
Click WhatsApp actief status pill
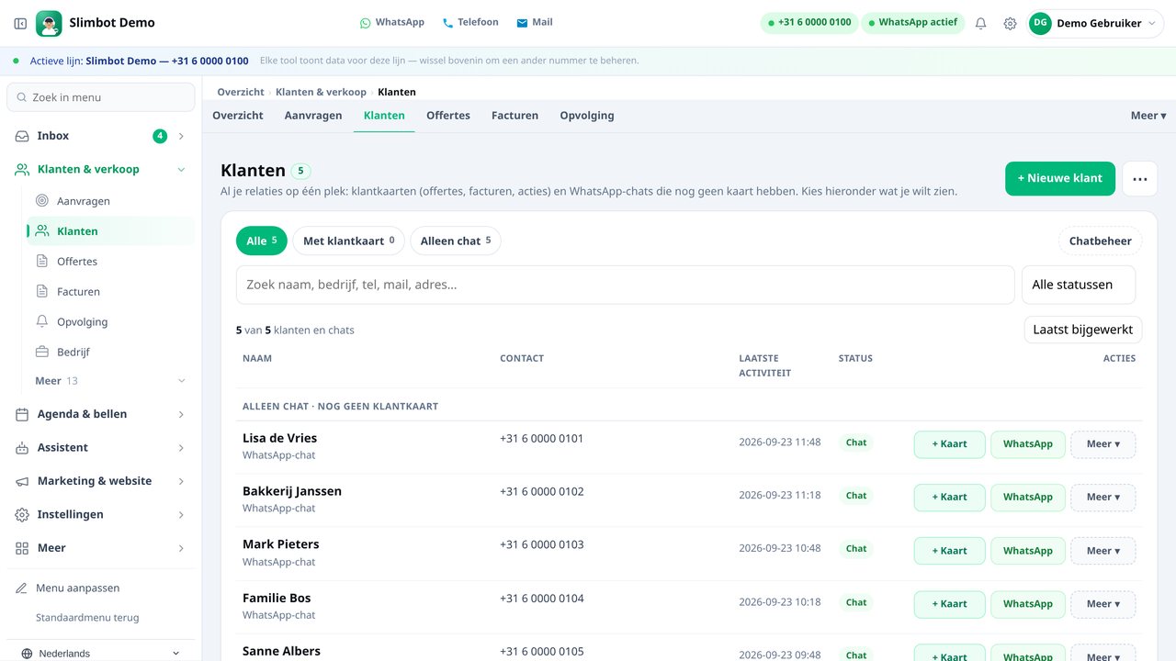point(912,22)
